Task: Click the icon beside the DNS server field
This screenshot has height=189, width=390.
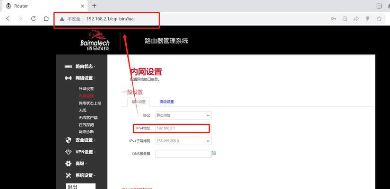Action: [214, 153]
